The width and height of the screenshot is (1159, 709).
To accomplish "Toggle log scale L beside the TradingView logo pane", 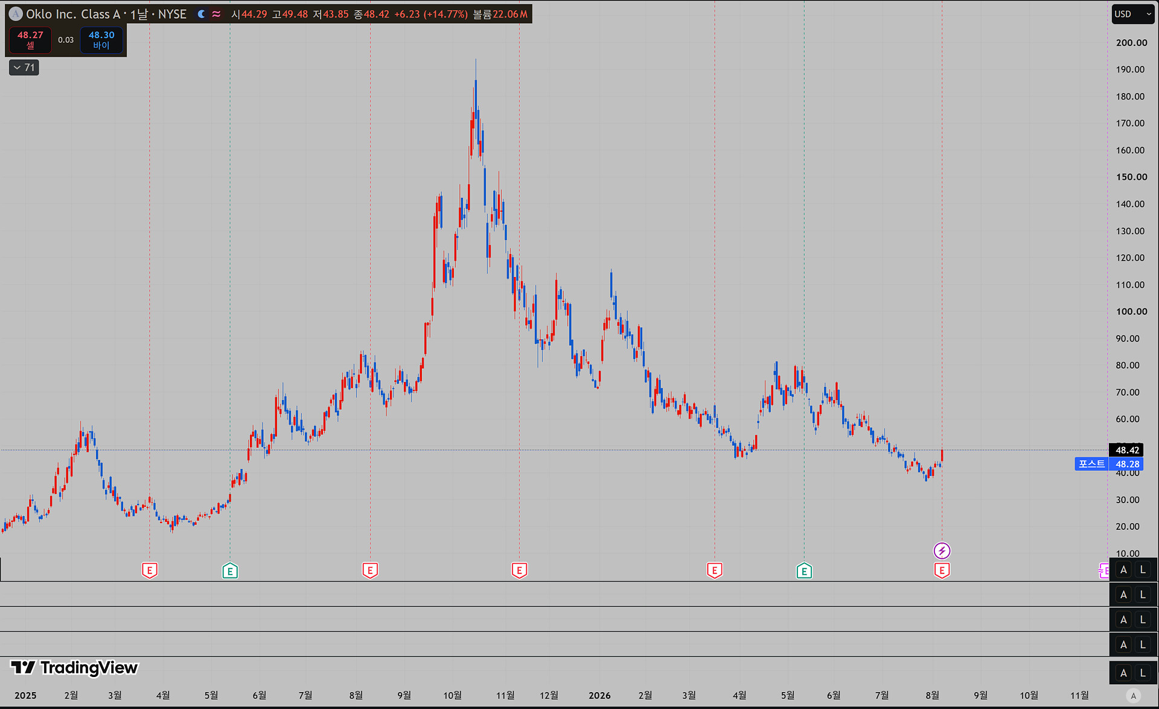I will coord(1143,673).
